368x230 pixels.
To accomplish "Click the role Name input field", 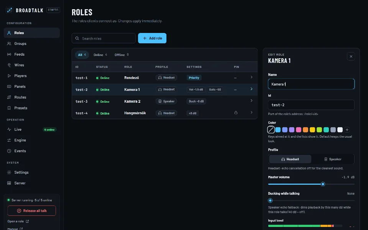I will click(x=311, y=84).
